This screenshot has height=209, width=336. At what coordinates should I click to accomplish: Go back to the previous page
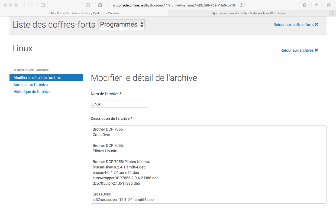[x=24, y=5]
